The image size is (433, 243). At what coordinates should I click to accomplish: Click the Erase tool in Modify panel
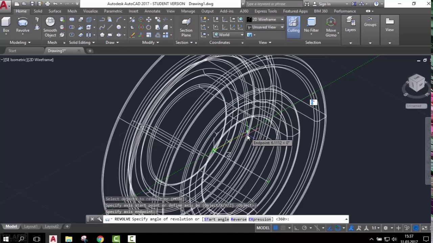[132, 35]
